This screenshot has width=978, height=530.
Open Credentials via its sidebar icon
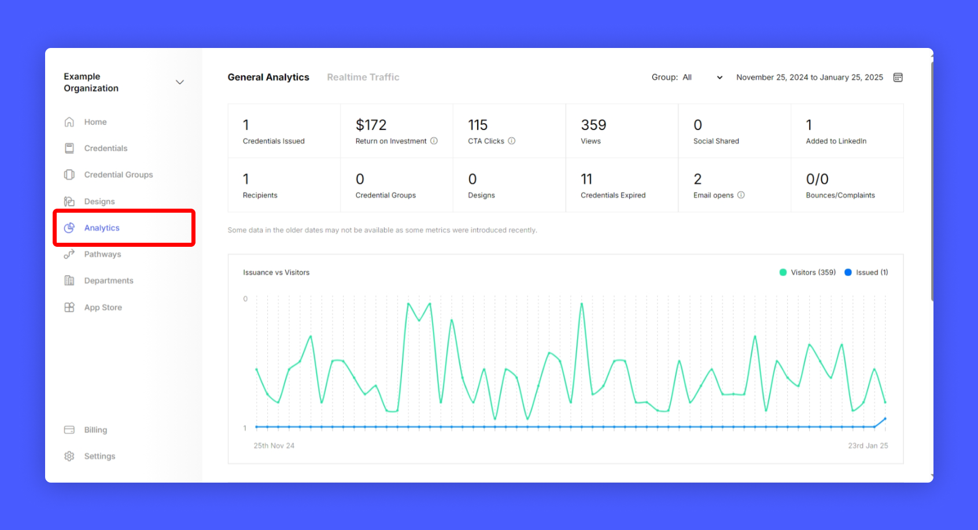click(69, 149)
